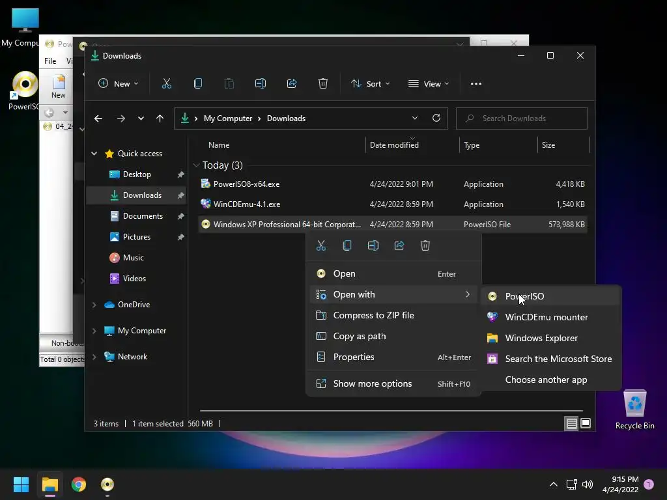Select Videos in navigation pane
667x500 pixels.
coord(136,279)
